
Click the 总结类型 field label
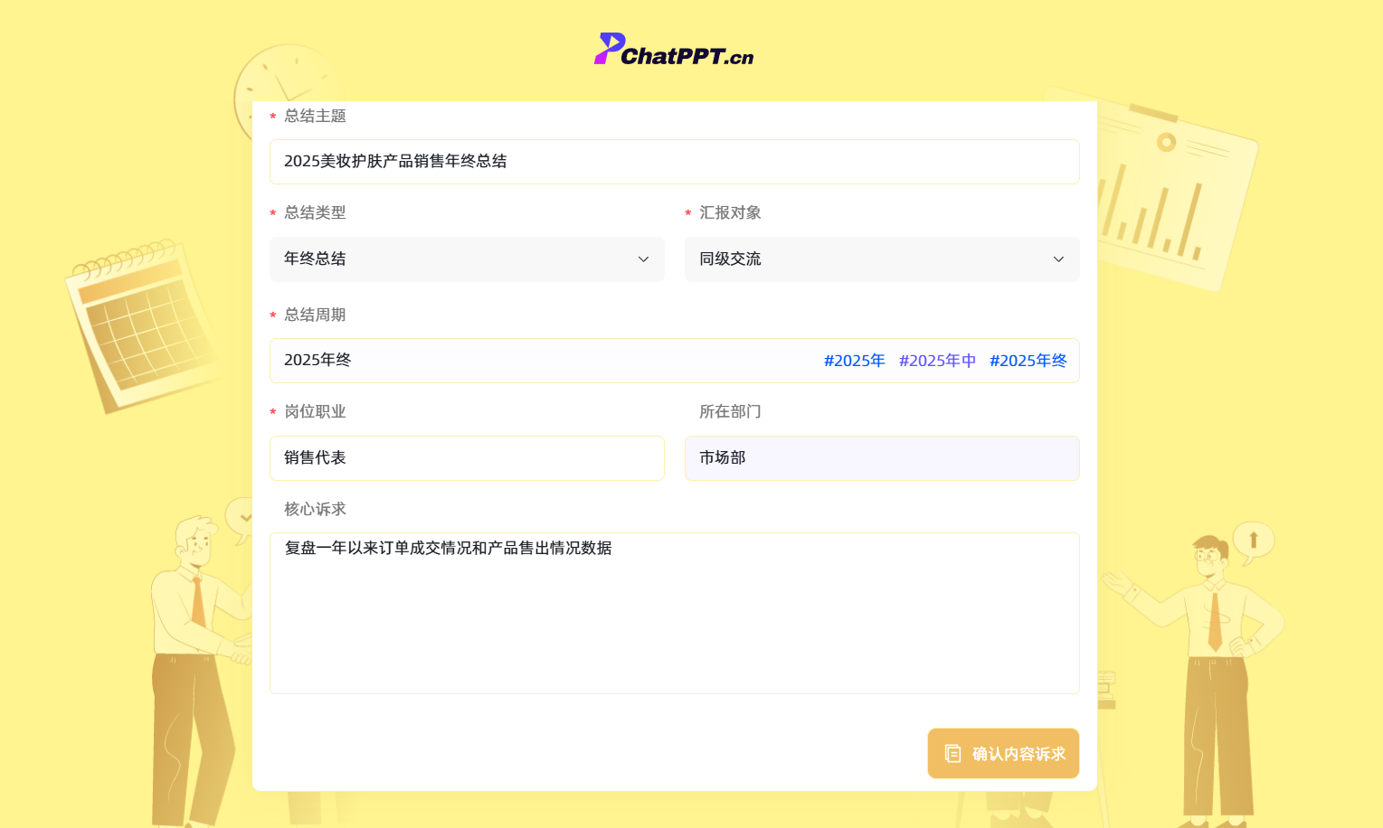[315, 212]
